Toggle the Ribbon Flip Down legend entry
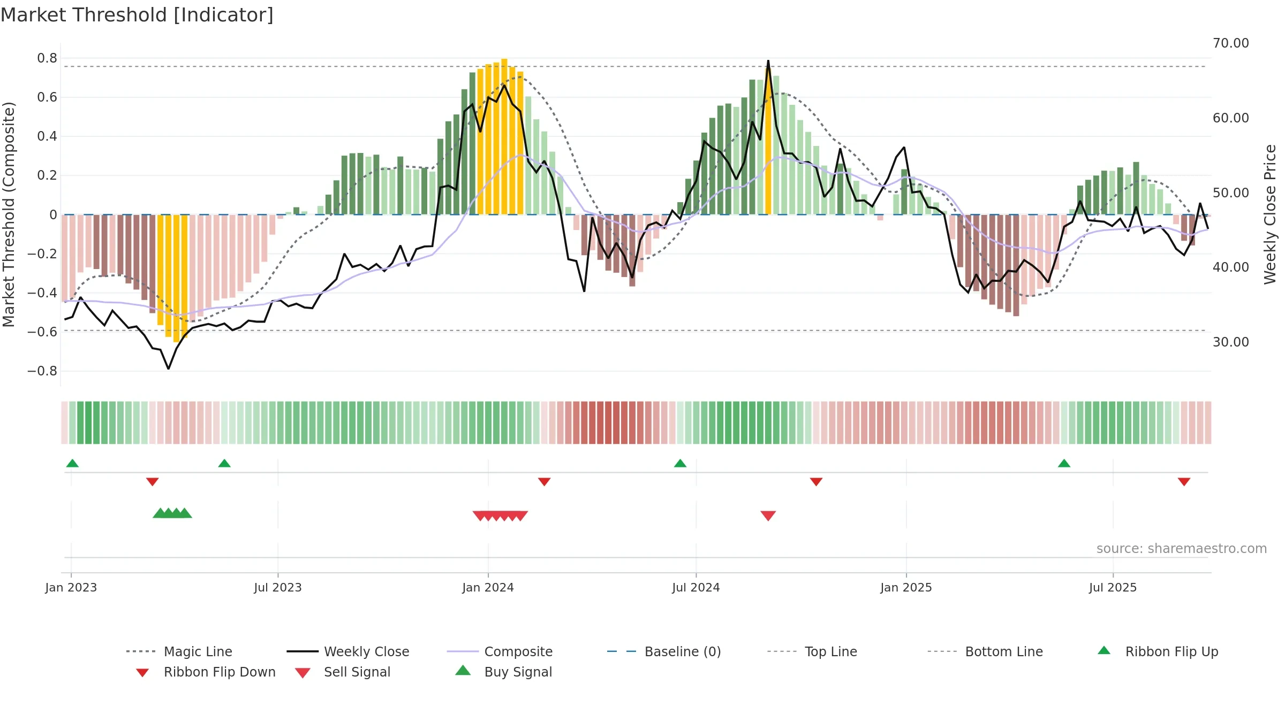This screenshot has width=1285, height=722. coord(206,672)
